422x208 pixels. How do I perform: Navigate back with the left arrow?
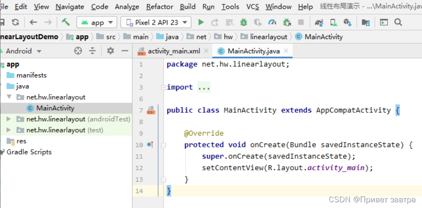pyautogui.click(x=33, y=22)
